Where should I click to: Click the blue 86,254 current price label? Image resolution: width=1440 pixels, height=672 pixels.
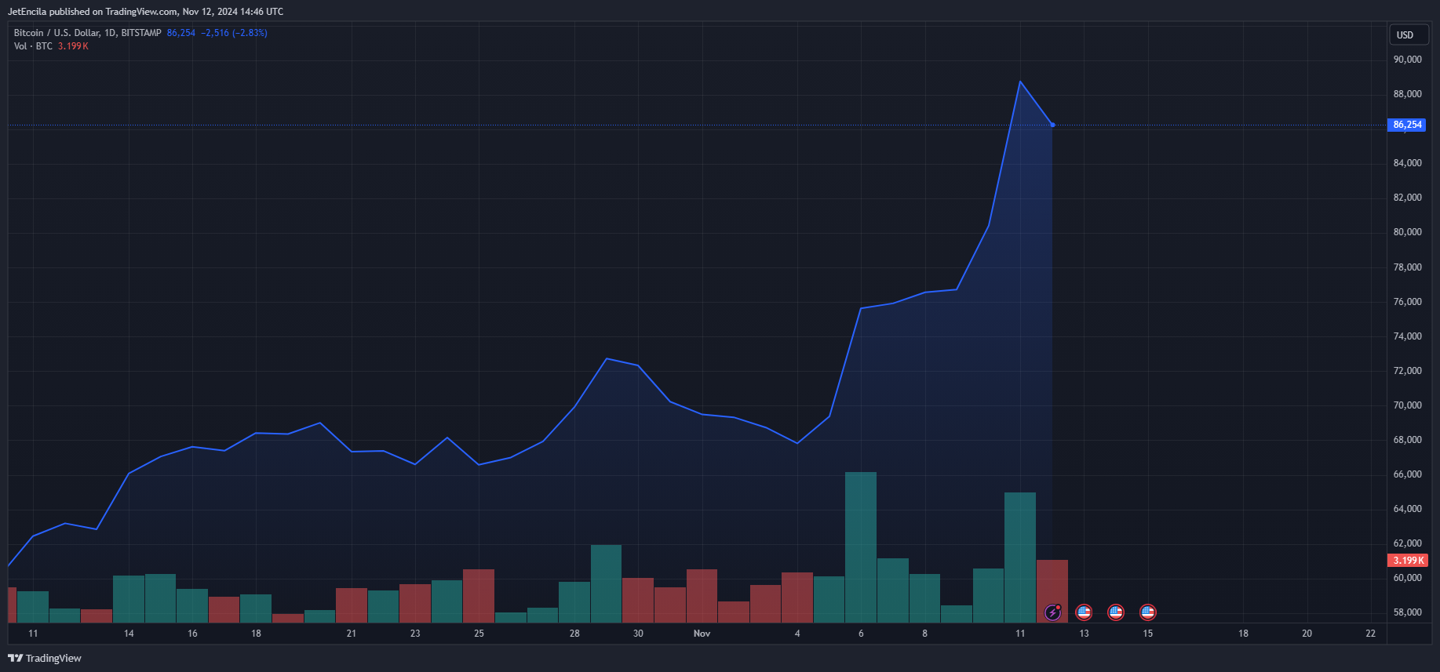pos(1406,125)
